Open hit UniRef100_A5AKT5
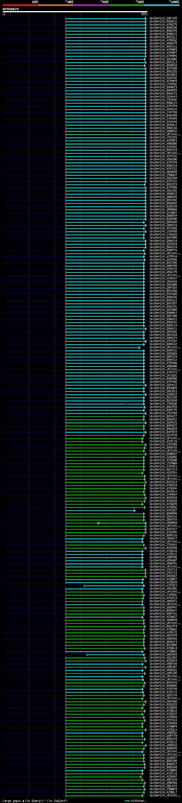182x803 pixels. tap(163, 43)
